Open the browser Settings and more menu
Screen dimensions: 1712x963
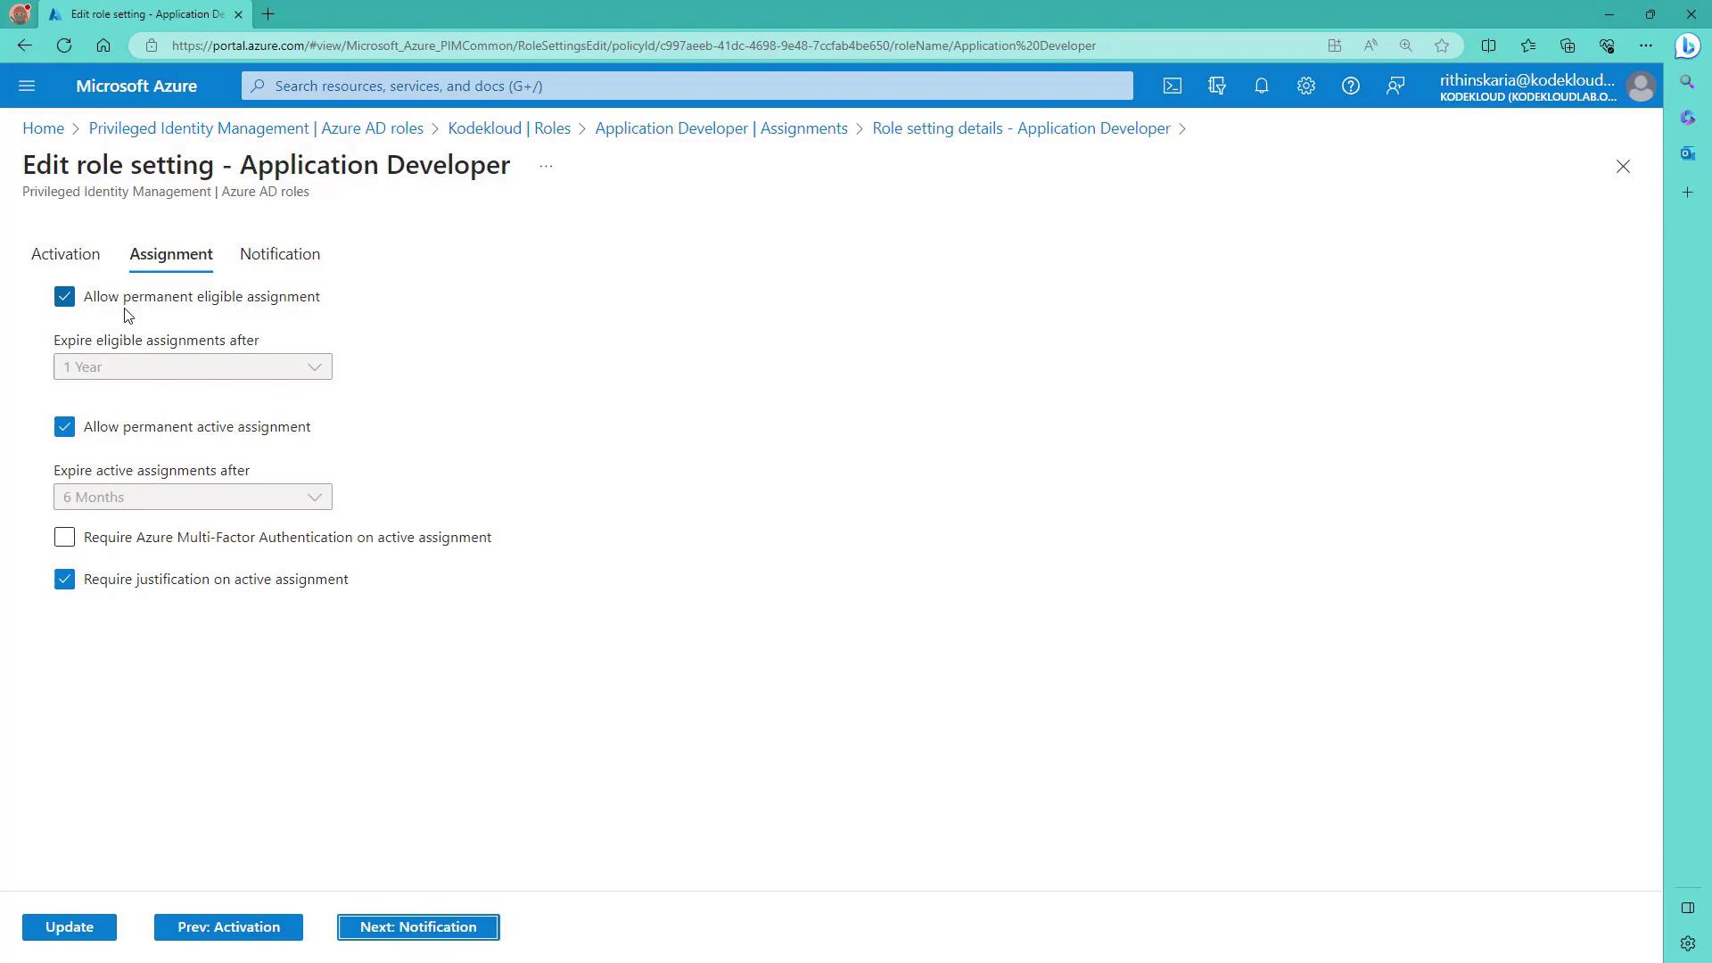pos(1646,45)
